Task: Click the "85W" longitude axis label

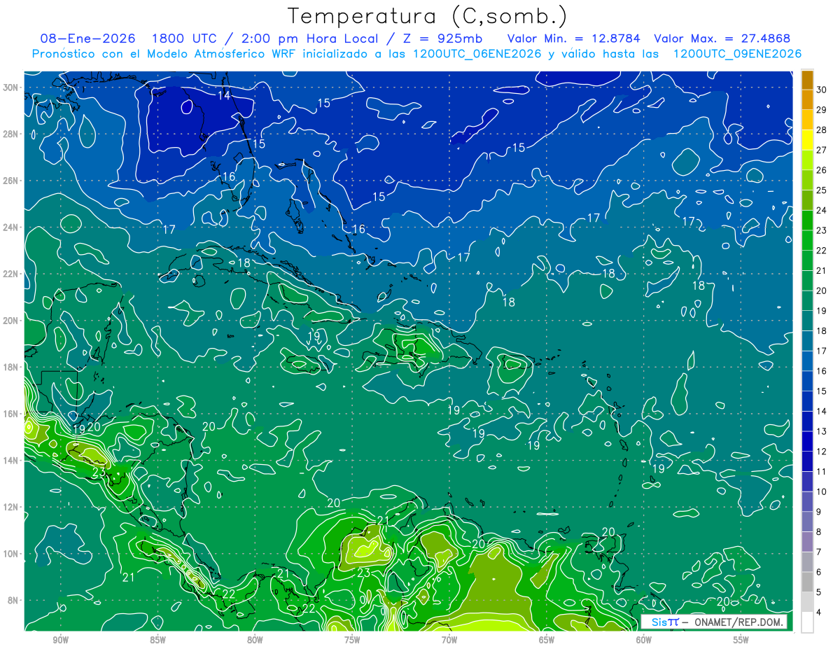Action: (157, 641)
